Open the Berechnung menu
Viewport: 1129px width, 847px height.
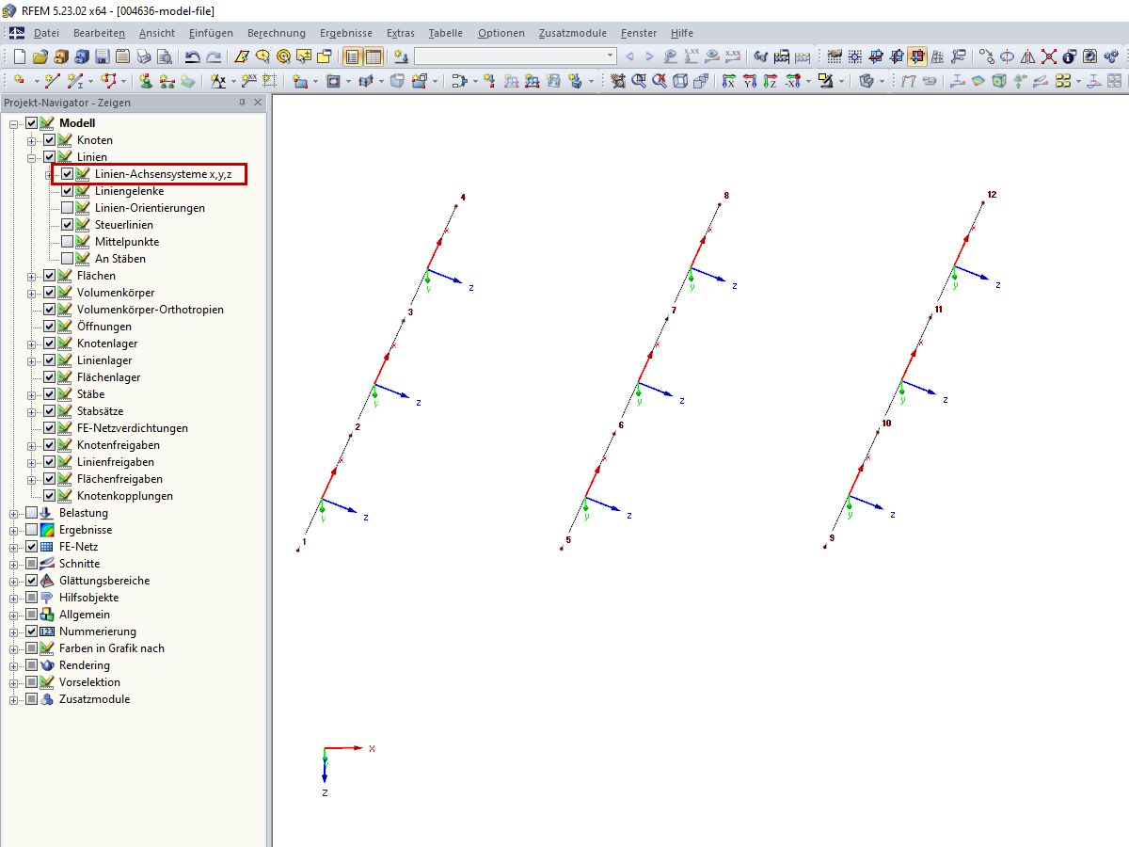pyautogui.click(x=277, y=33)
